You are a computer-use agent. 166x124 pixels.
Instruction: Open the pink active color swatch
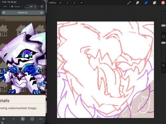(x=163, y=3)
